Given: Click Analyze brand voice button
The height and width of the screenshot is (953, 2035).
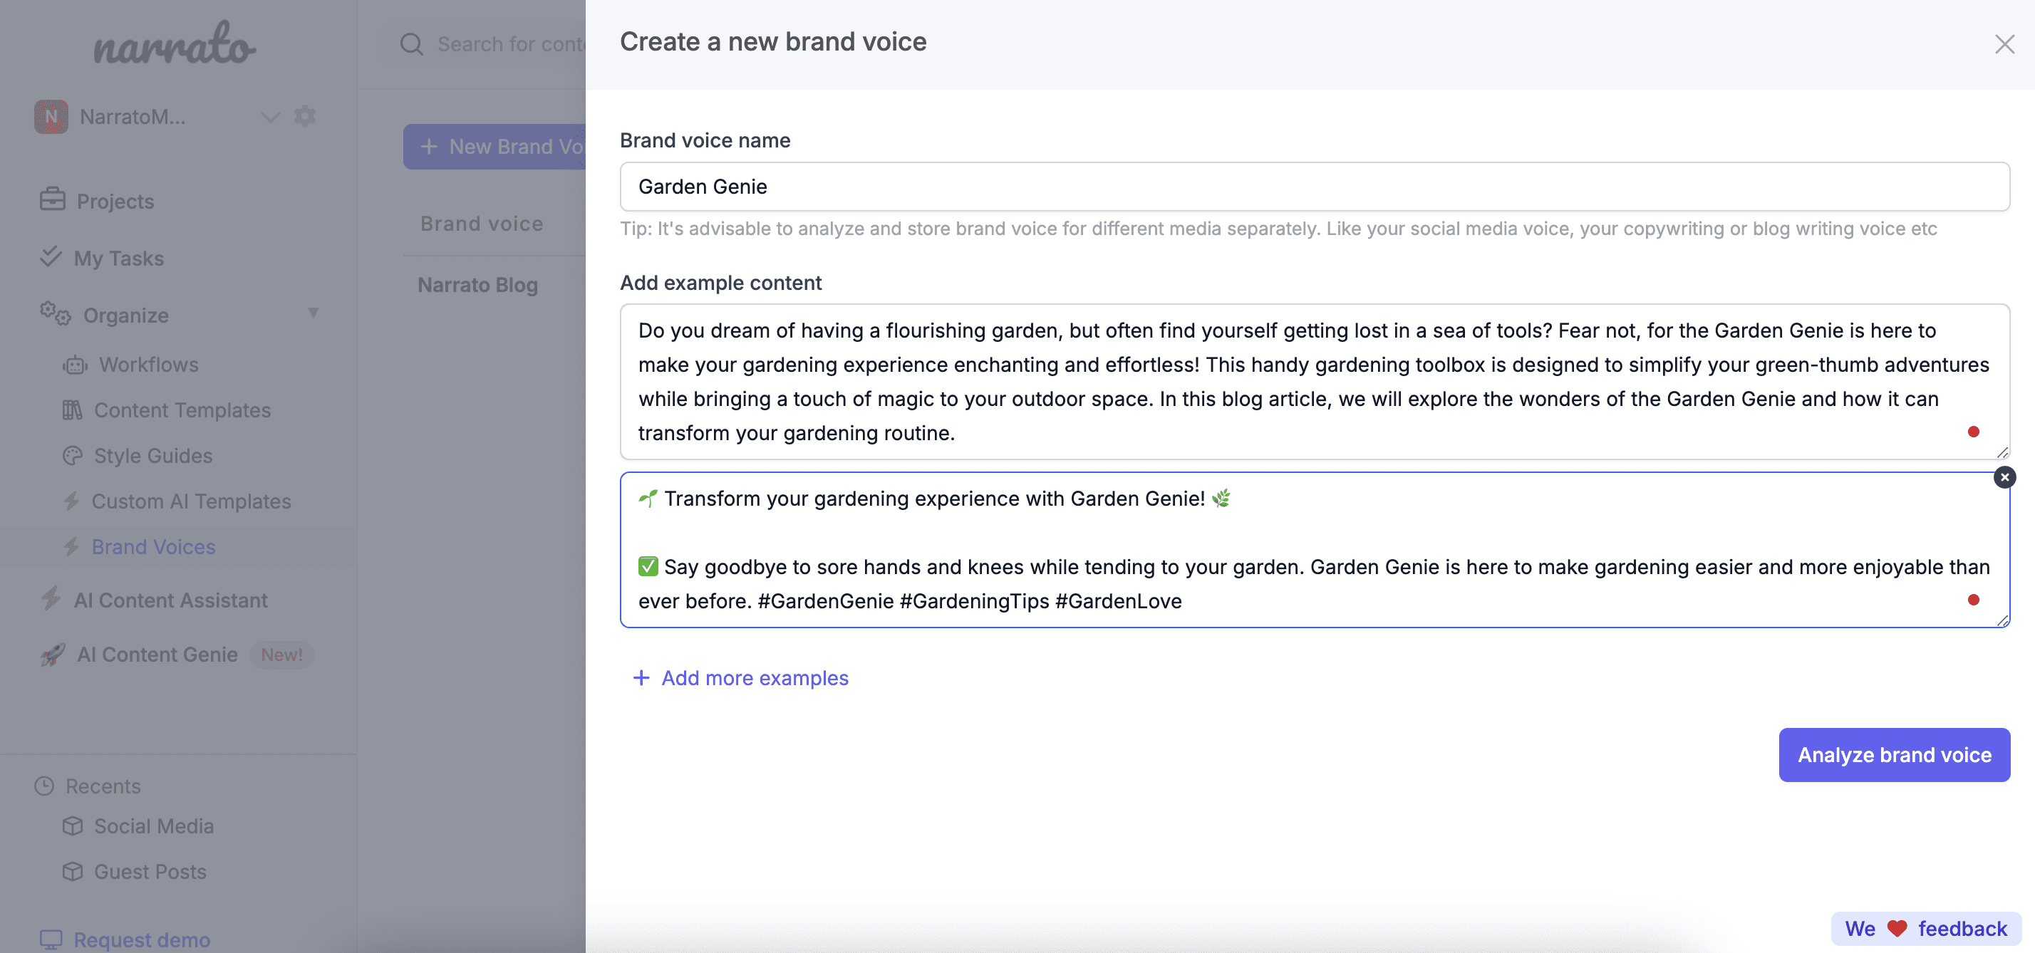Looking at the screenshot, I should (x=1895, y=754).
